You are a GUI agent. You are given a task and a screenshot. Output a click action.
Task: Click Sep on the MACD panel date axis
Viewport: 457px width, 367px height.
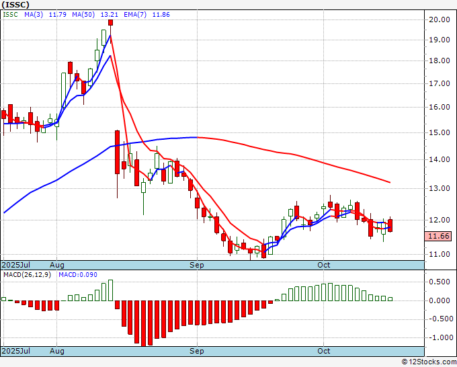[197, 351]
